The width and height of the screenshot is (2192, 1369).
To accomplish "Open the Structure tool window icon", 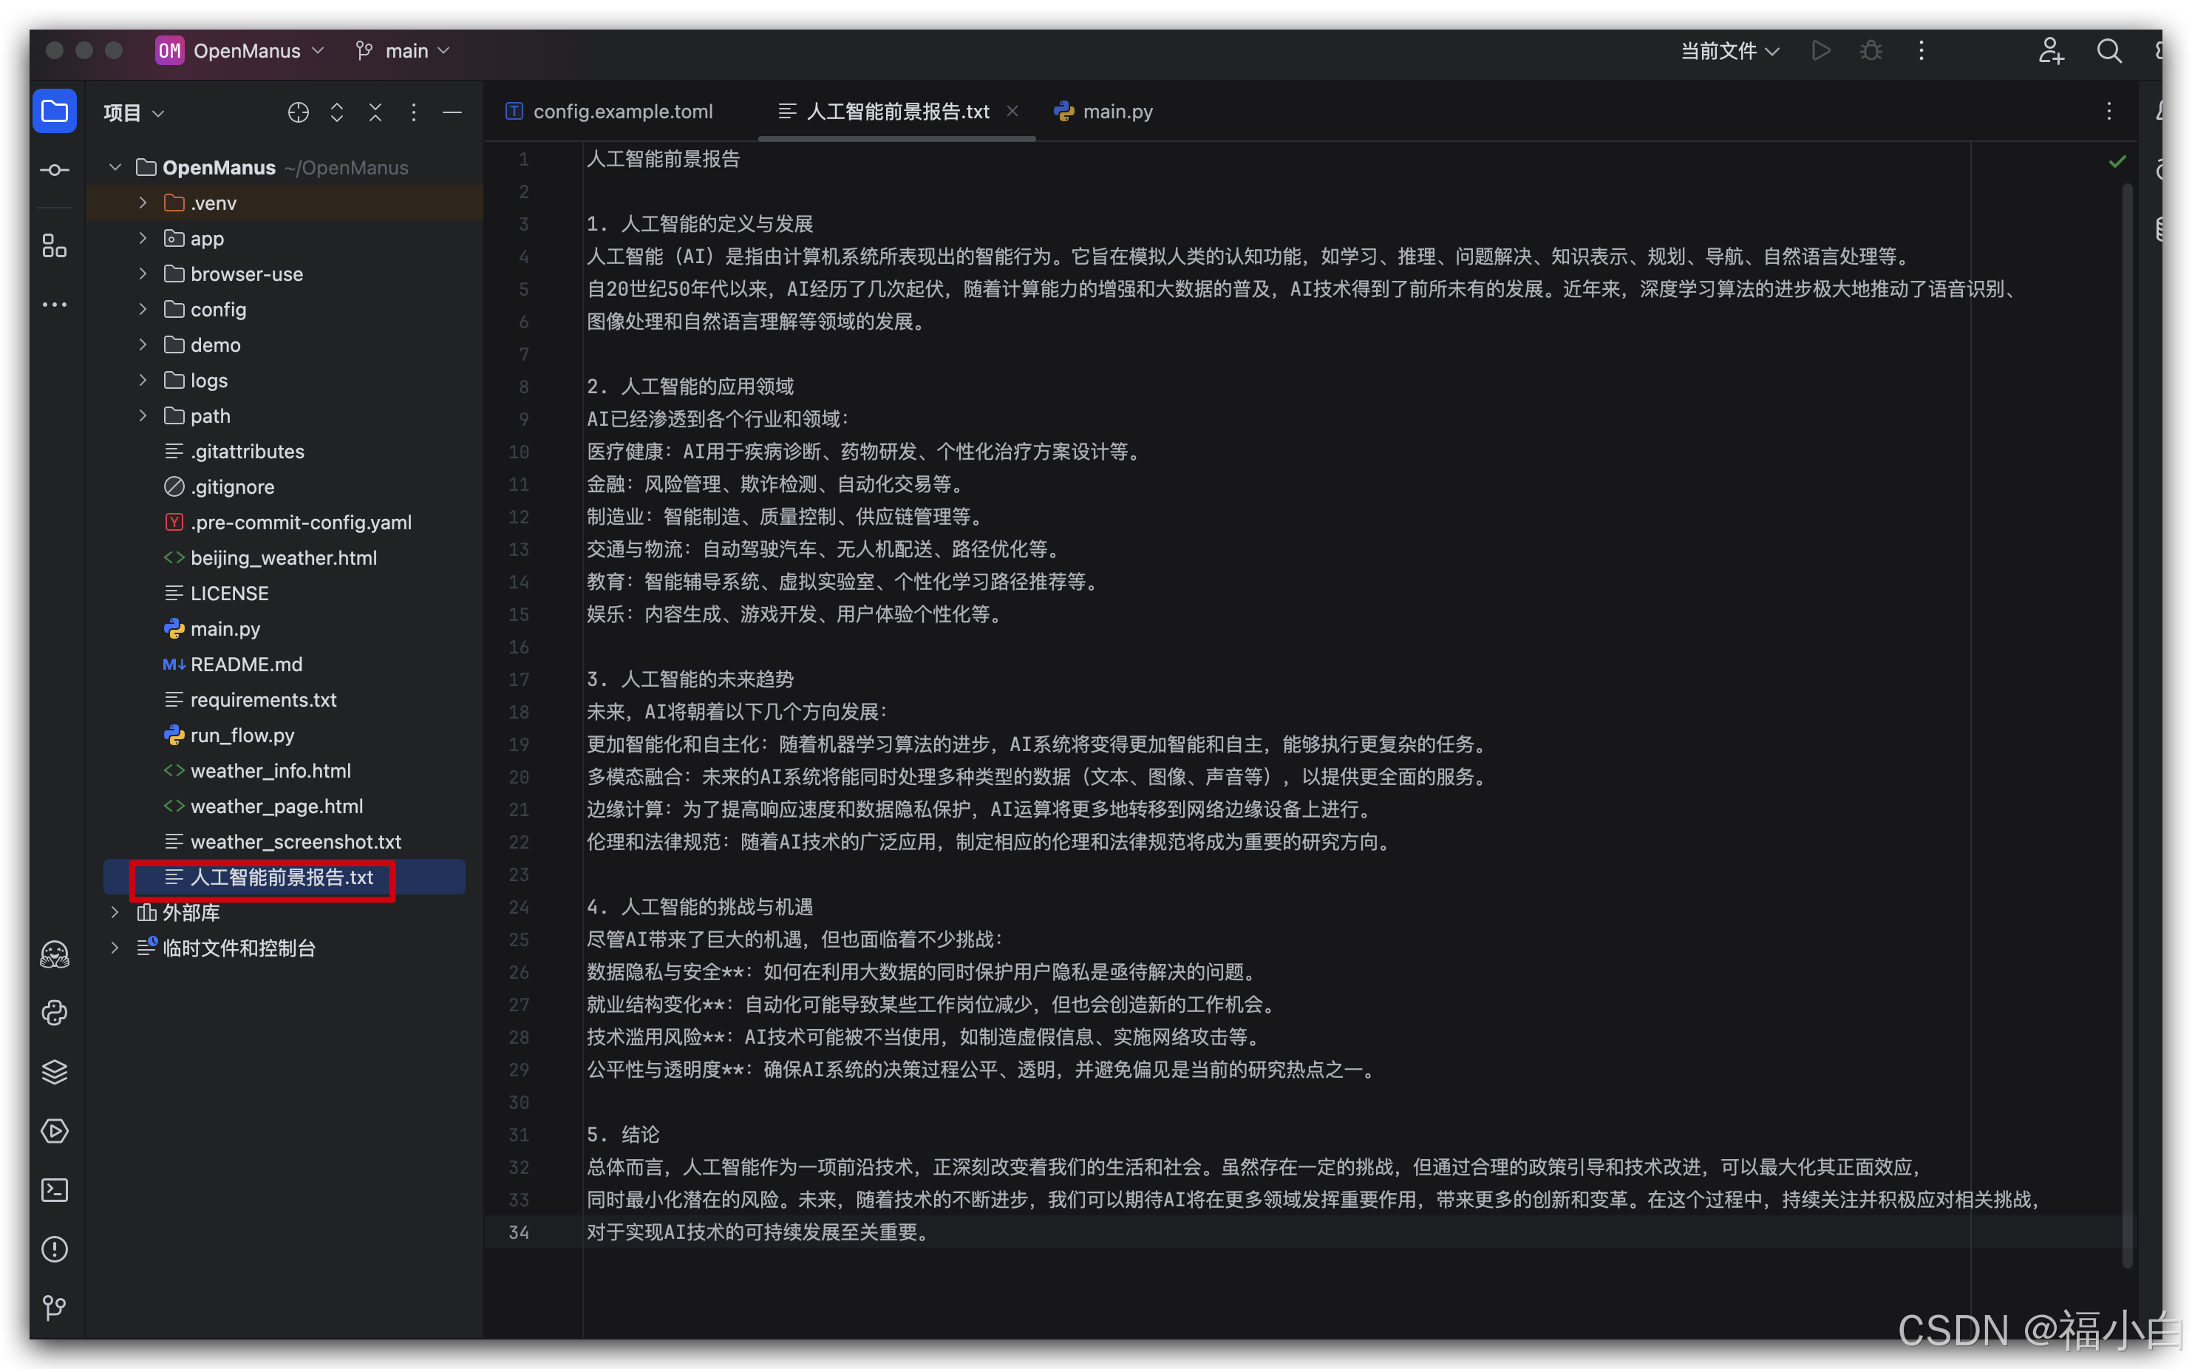I will (54, 245).
